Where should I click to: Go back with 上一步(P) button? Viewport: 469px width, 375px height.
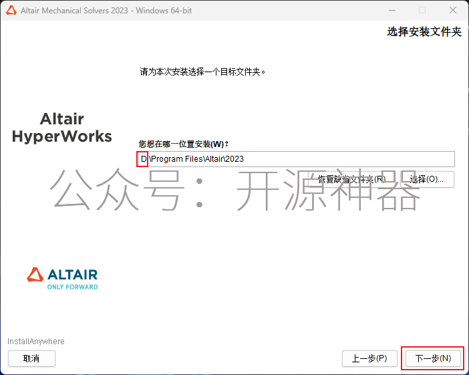pyautogui.click(x=369, y=358)
